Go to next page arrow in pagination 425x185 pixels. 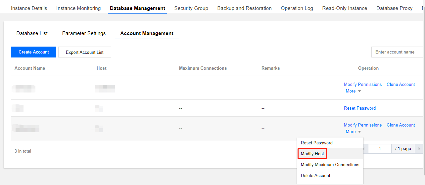point(419,149)
